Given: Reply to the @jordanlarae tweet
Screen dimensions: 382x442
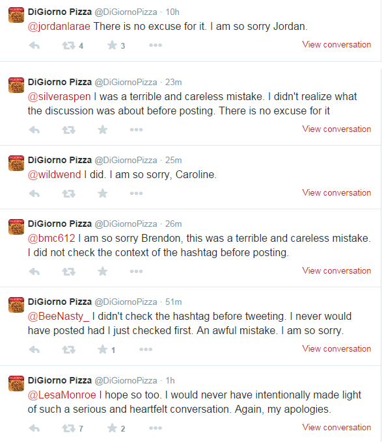Looking at the screenshot, I should [x=34, y=45].
